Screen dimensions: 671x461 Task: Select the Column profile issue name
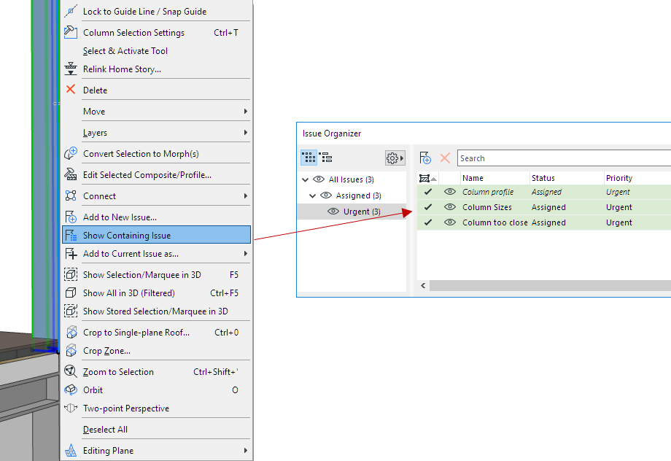click(488, 192)
